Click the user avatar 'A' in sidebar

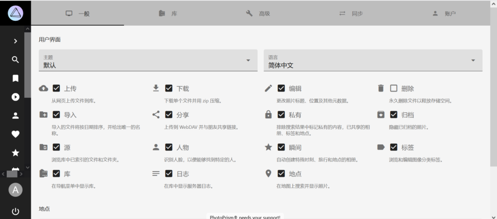tap(16, 190)
